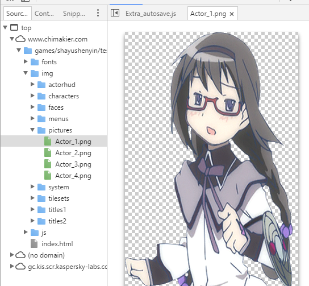
Task: Collapse the pictures folder arrow
Action: pyautogui.click(x=32, y=130)
